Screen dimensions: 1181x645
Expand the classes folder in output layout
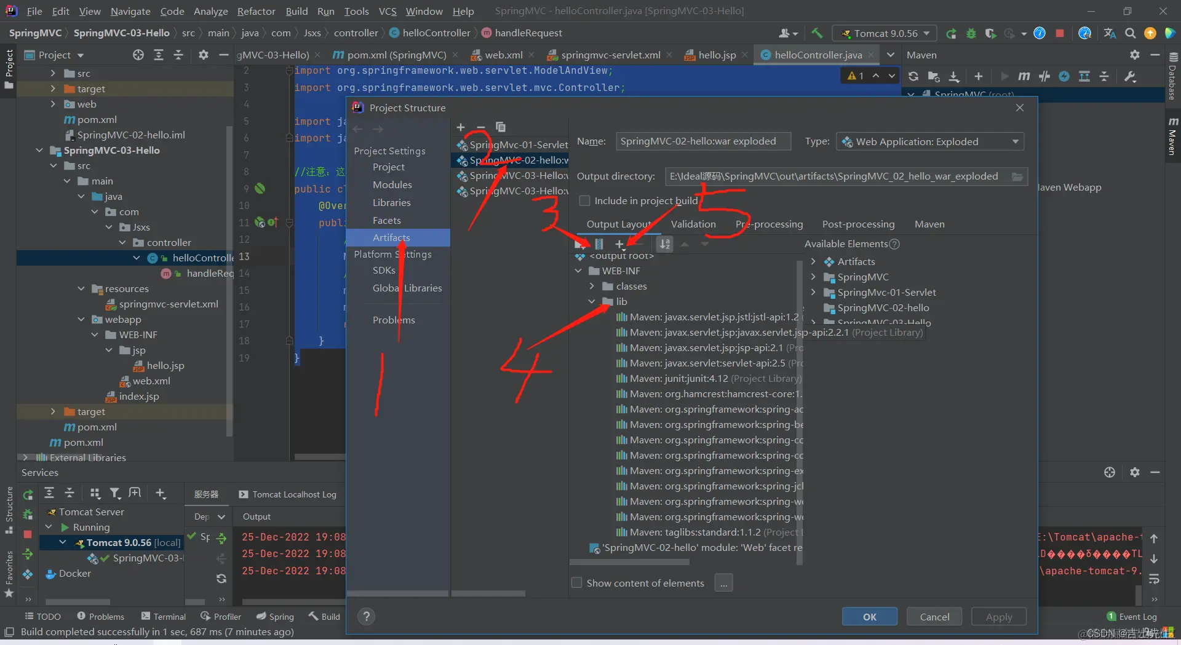592,286
